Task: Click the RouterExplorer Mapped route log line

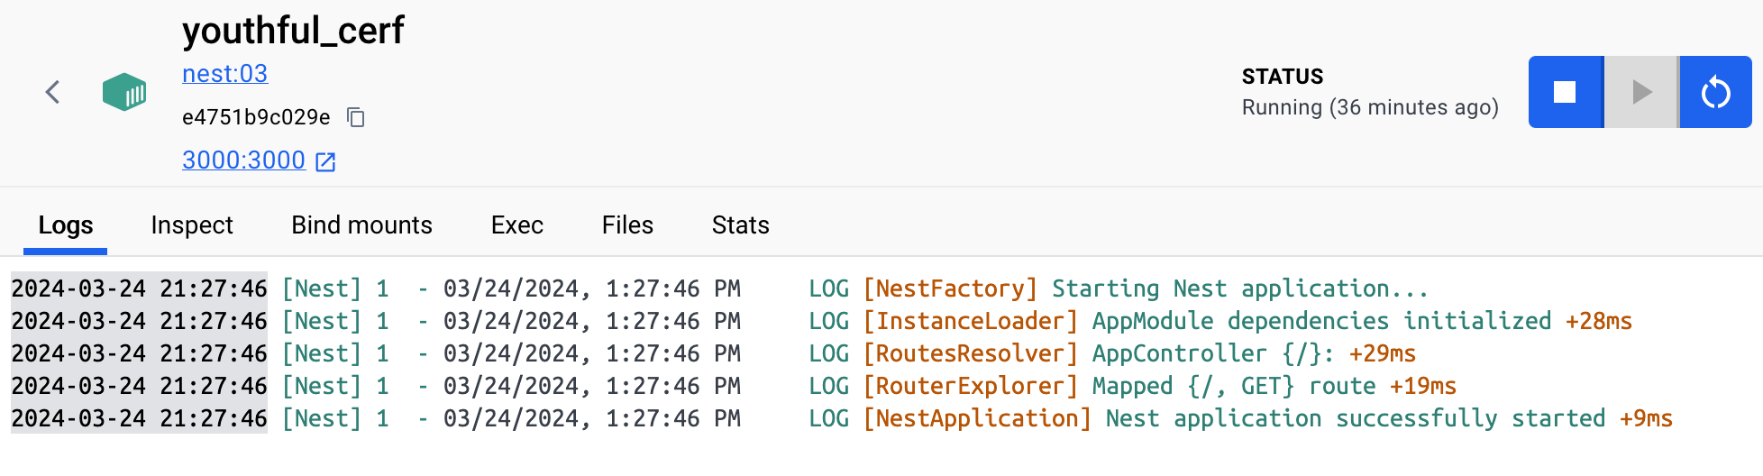Action: (x=734, y=386)
